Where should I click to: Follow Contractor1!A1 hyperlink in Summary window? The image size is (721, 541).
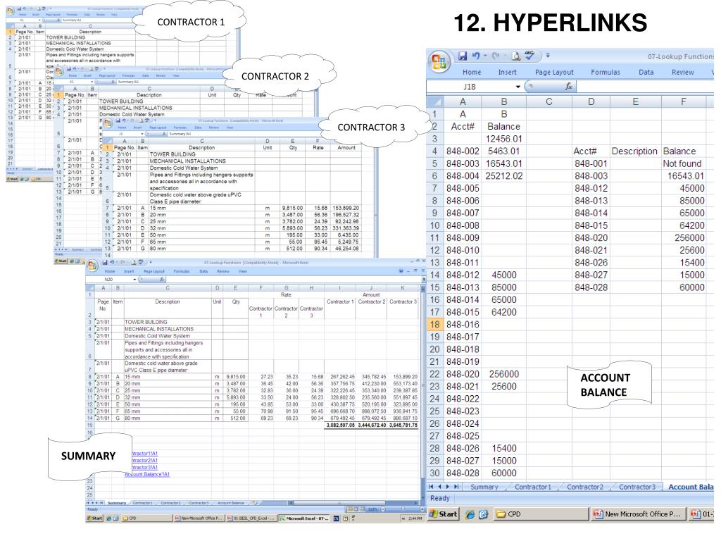144,454
